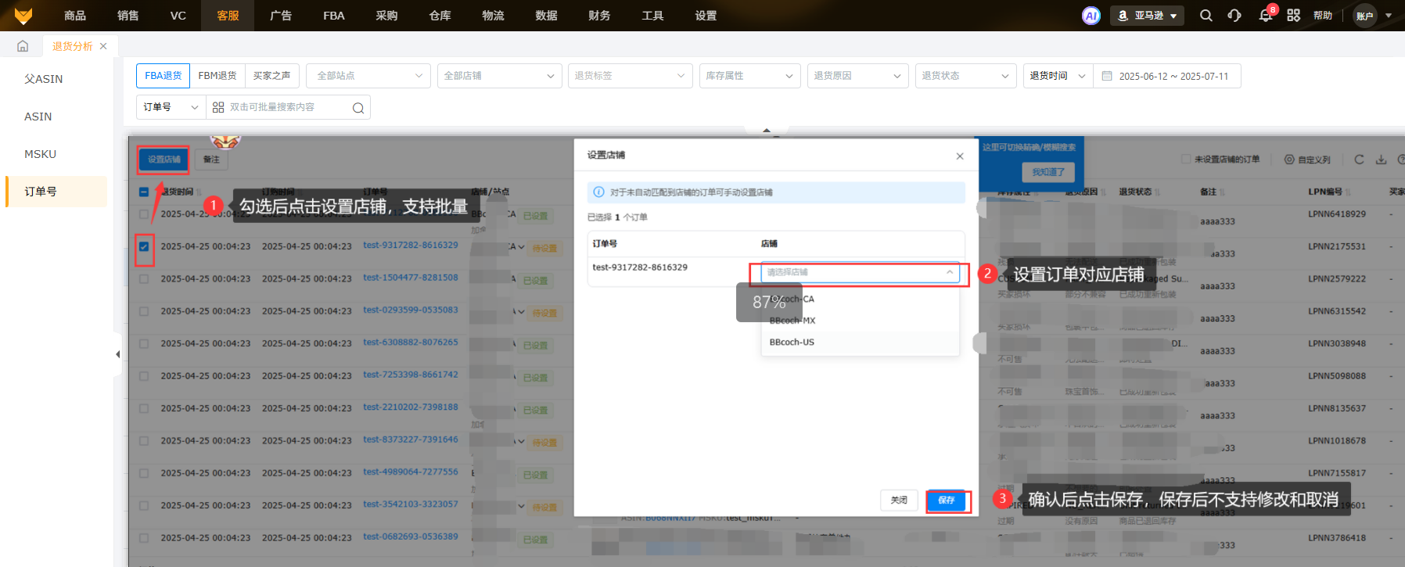
Task: Open the 销售 menu
Action: click(128, 16)
